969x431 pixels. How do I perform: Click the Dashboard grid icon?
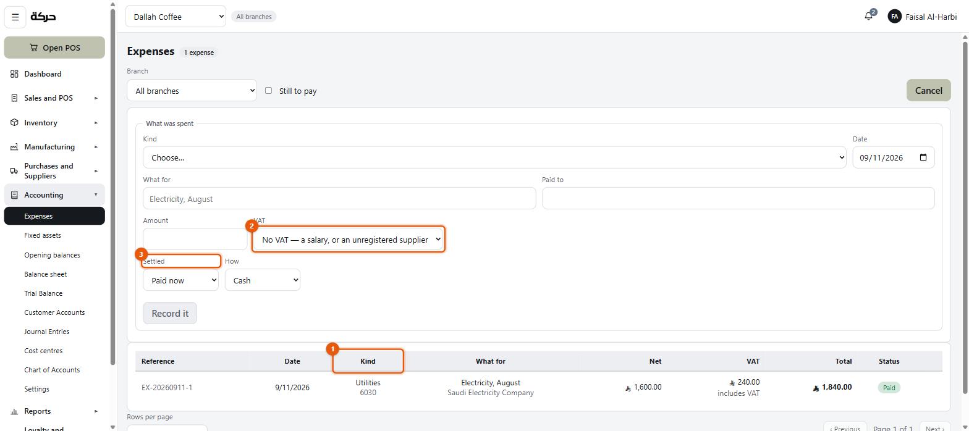[14, 74]
